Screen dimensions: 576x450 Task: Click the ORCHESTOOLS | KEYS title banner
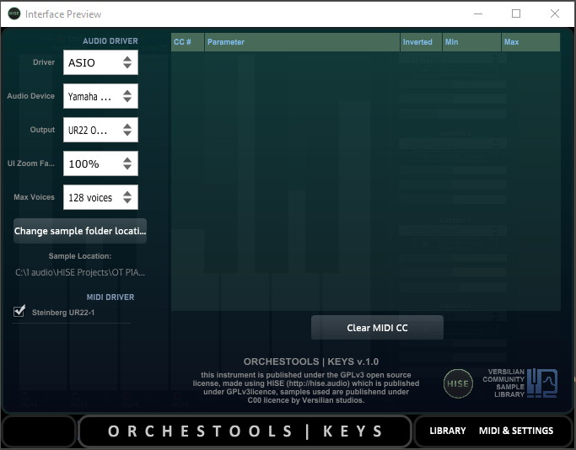tap(245, 431)
